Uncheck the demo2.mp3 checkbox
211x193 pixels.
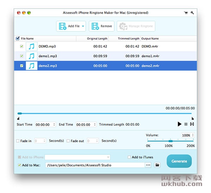(21, 66)
